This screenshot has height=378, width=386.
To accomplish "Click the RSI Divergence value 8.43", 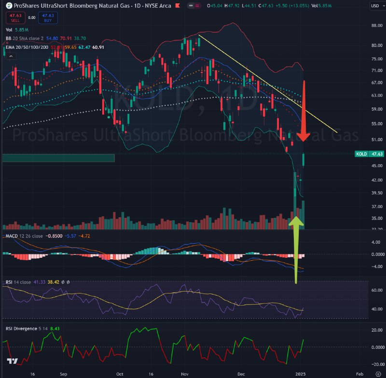I will [55, 328].
